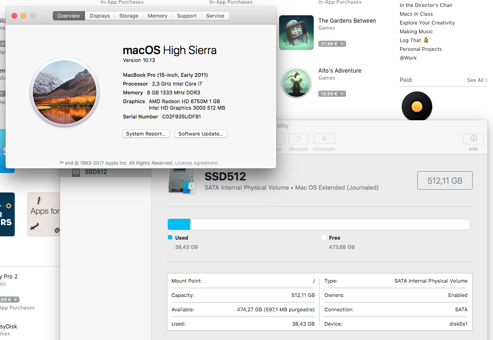Open Alto's Adventure app icon
The image size is (493, 340).
(x=296, y=82)
